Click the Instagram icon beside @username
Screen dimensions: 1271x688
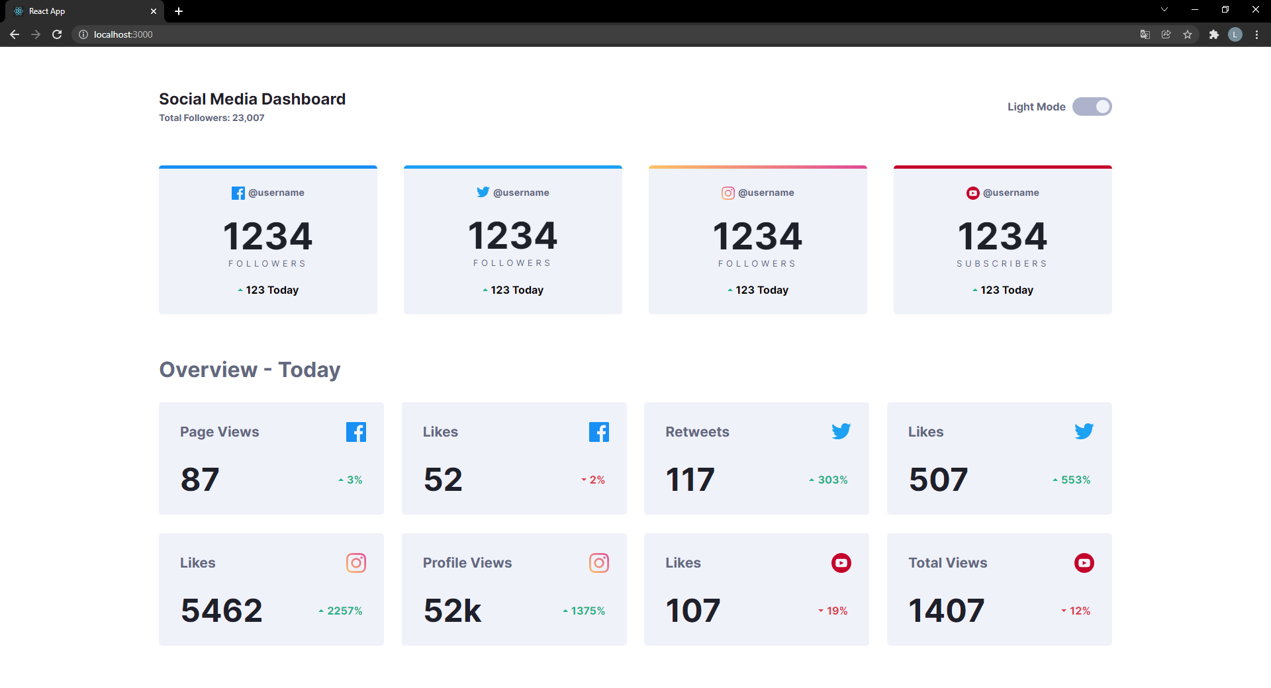[x=728, y=193]
